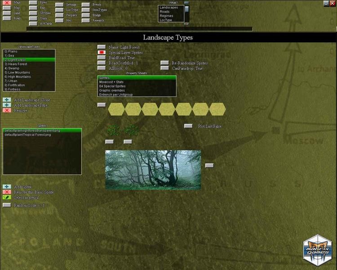The height and width of the screenshot is (270, 337).
Task: Click the plus icon for Add Landscape Clone
Action: 7,100
